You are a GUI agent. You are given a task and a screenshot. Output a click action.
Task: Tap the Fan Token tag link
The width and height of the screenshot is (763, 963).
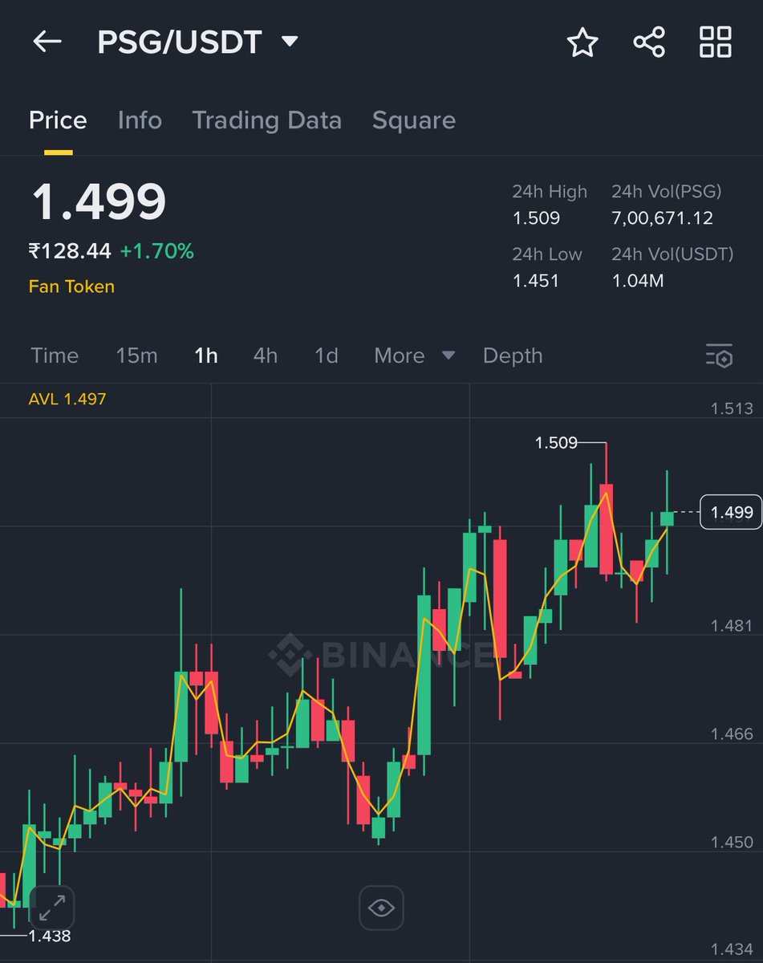pos(71,286)
